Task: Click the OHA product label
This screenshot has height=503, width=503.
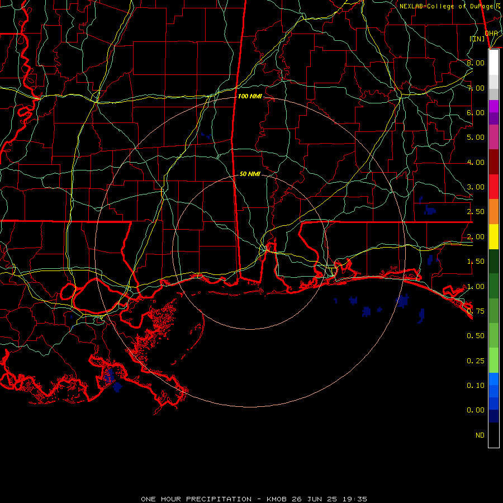Action: point(491,34)
